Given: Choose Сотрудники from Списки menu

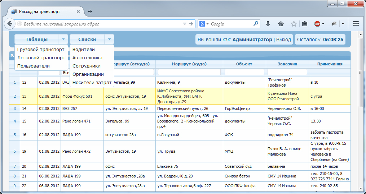Looking at the screenshot, I should point(92,66).
